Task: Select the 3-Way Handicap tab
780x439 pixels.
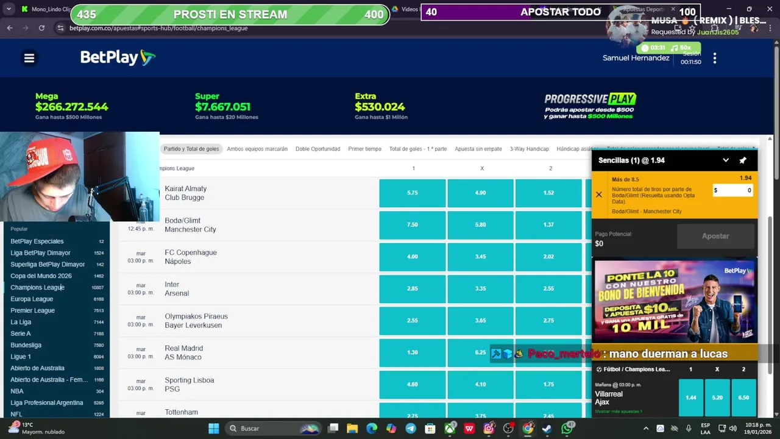Action: pos(530,149)
